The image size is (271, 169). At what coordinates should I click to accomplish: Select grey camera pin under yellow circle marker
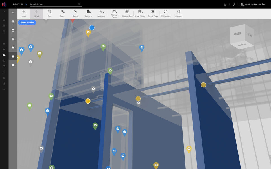point(139,103)
